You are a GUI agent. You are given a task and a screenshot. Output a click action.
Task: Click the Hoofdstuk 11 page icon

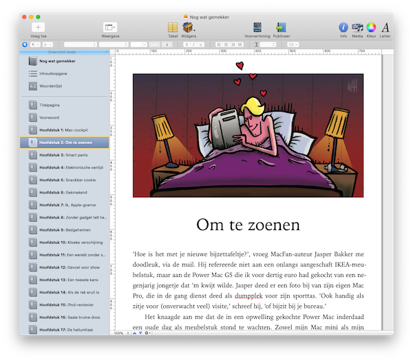(x=33, y=255)
